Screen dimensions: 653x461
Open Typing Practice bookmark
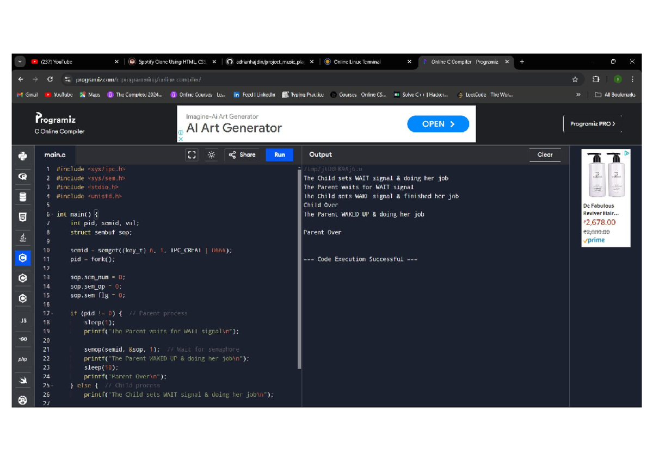click(303, 95)
